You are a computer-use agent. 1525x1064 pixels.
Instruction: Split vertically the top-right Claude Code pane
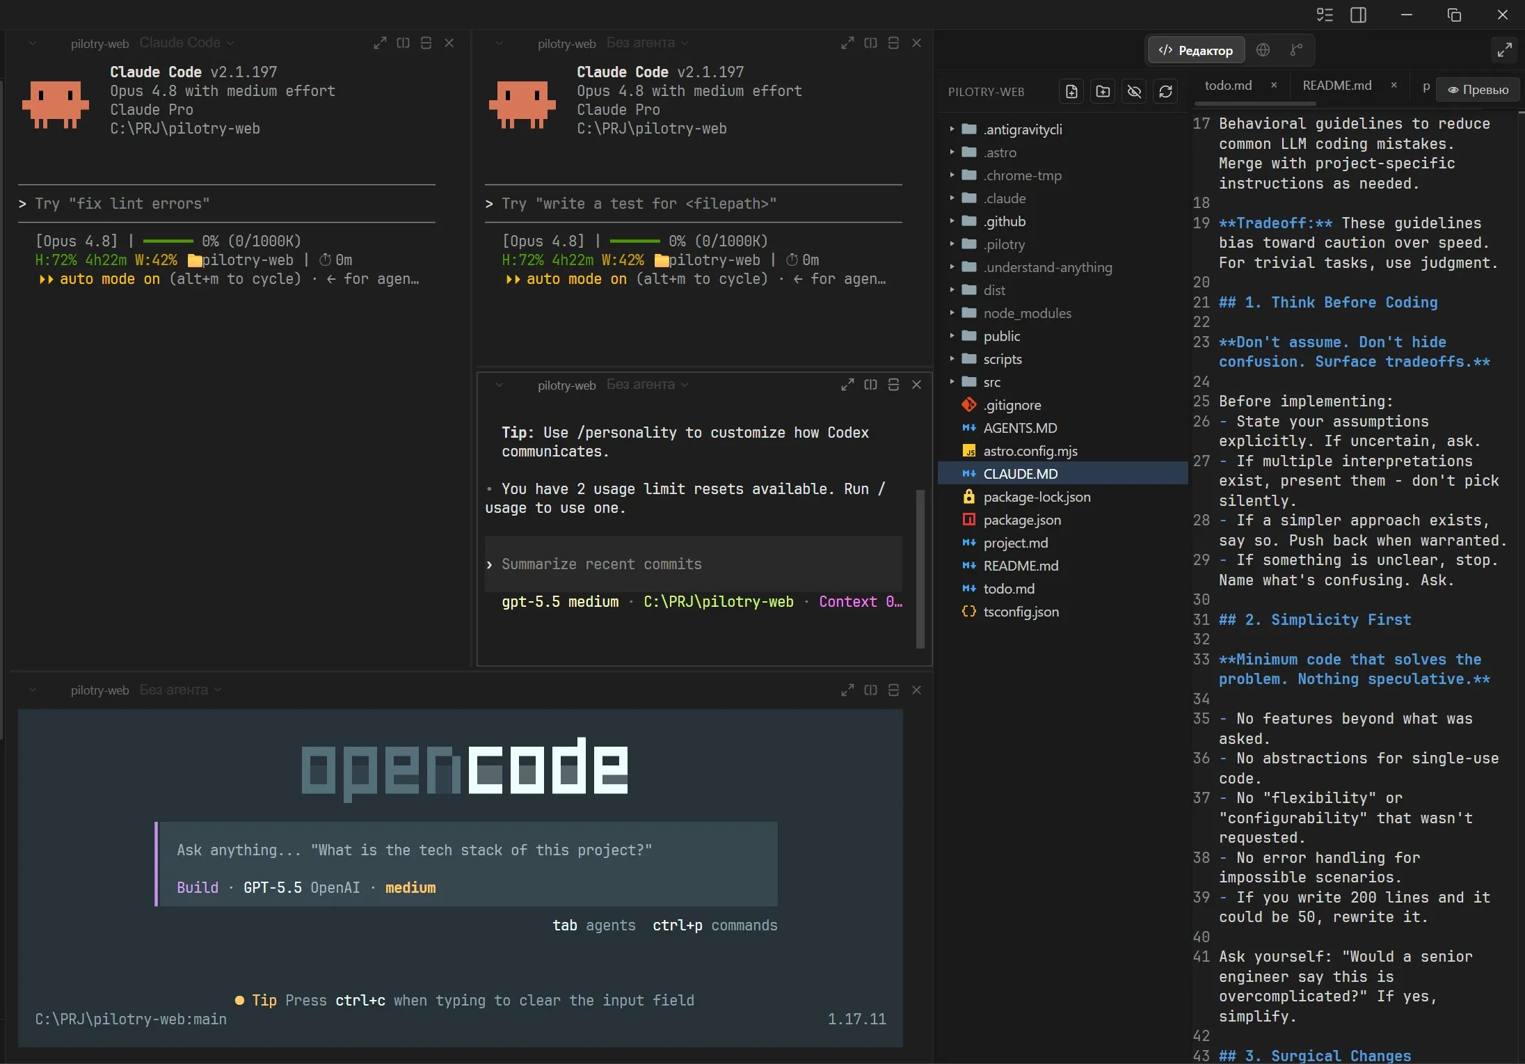870,43
